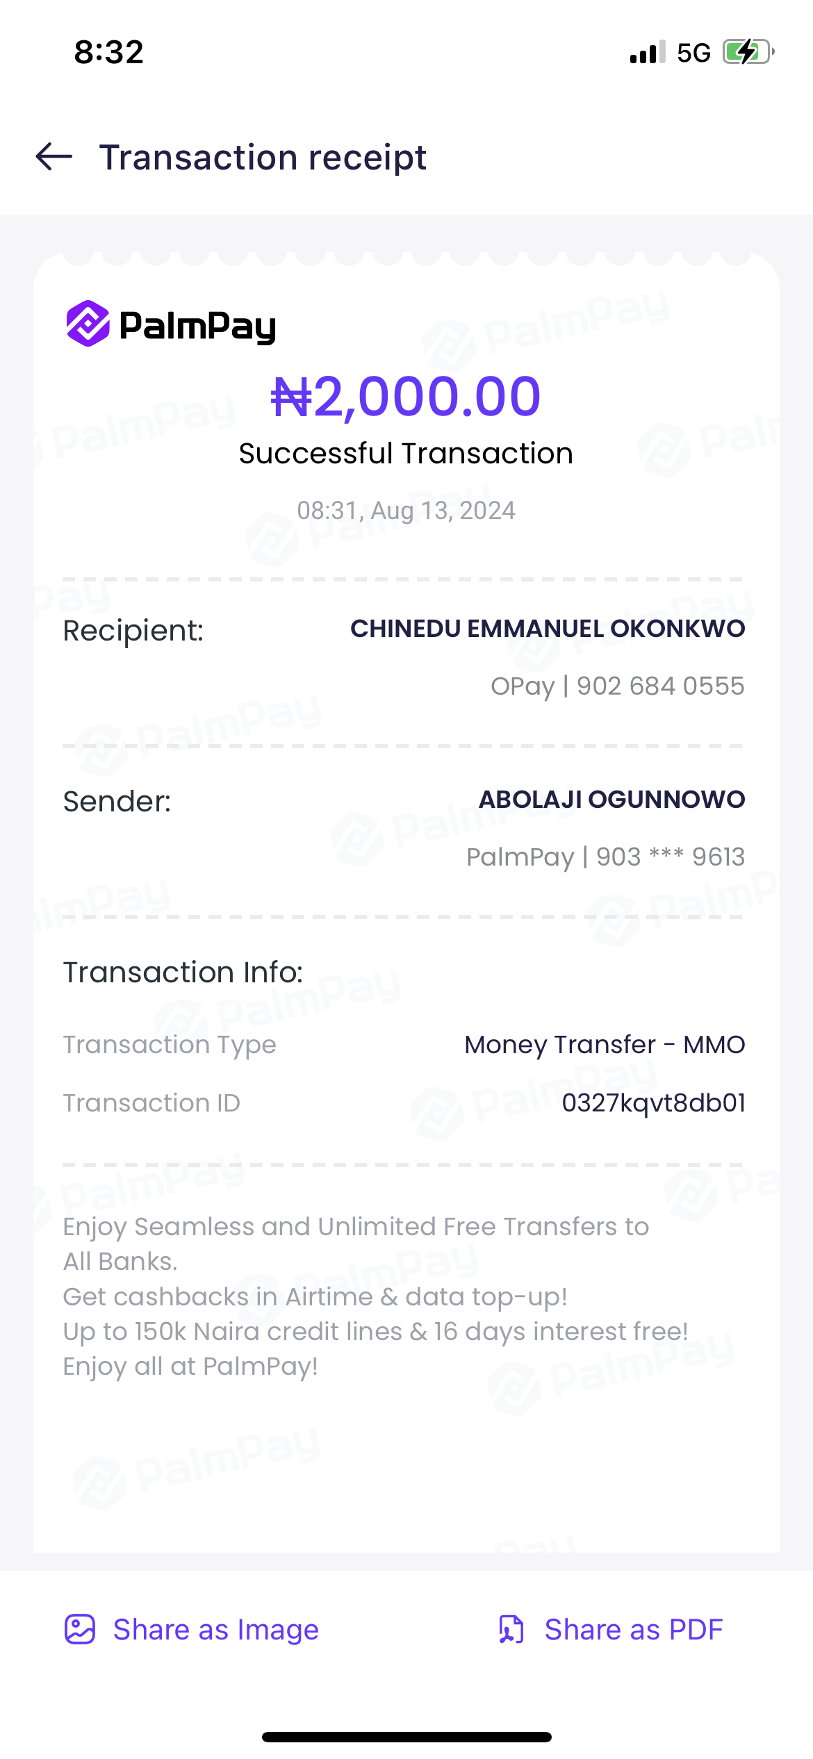This screenshot has height=1759, width=813.
Task: Tap the home indicator bar
Action: (406, 1737)
